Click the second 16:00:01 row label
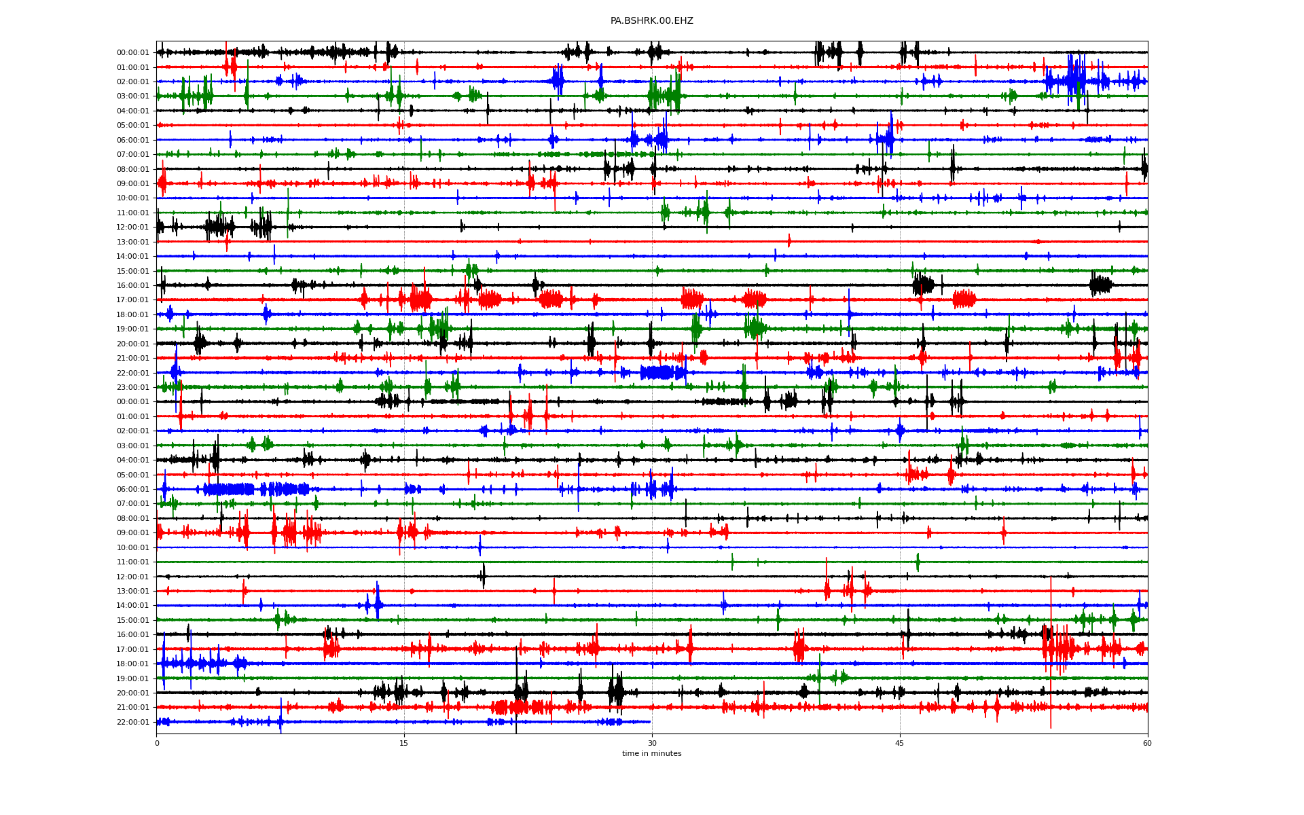Image resolution: width=1304 pixels, height=815 pixels. click(x=132, y=635)
